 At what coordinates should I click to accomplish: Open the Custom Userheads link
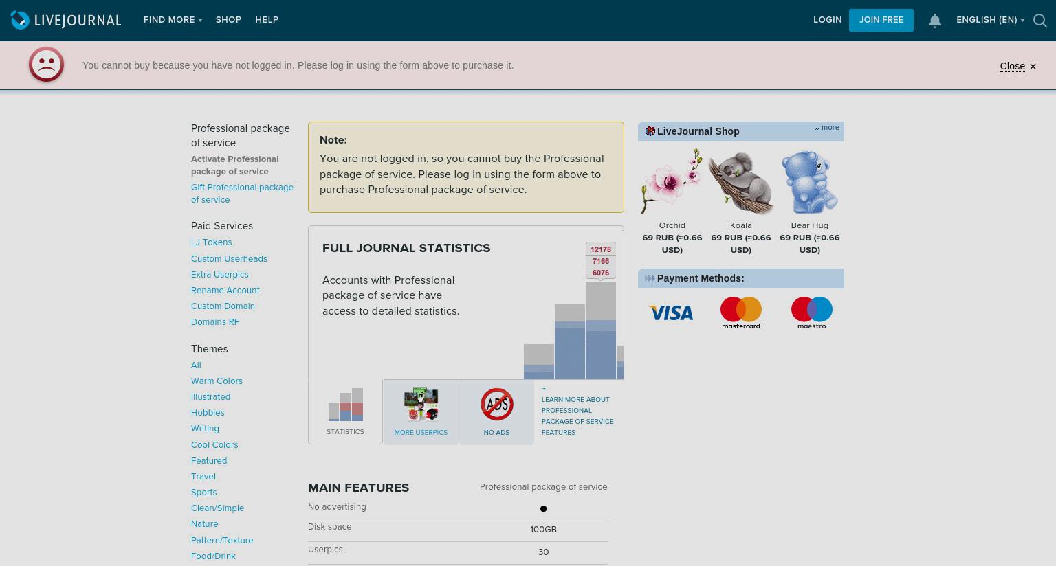229,259
